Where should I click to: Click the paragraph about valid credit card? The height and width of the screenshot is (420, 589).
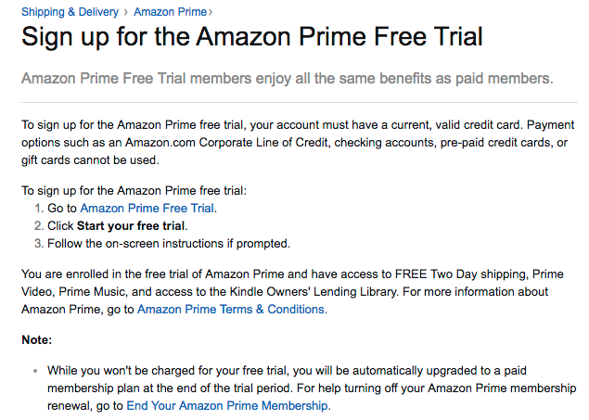pos(298,143)
